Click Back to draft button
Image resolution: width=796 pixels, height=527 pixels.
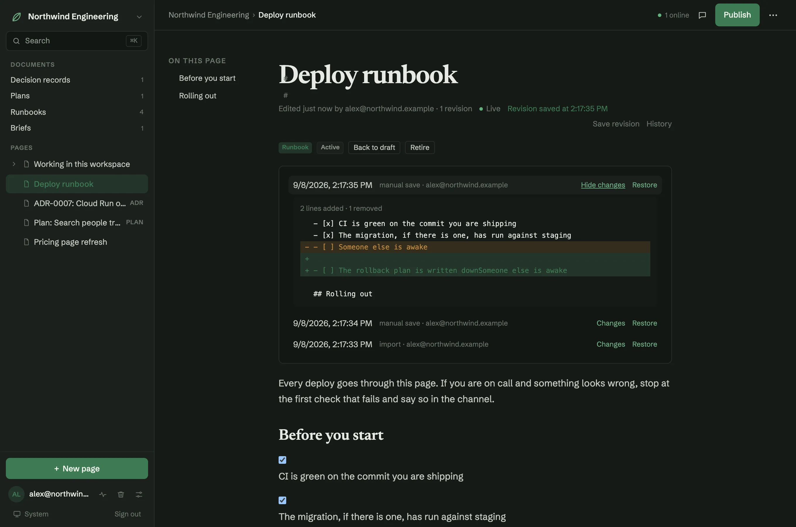[x=374, y=148]
